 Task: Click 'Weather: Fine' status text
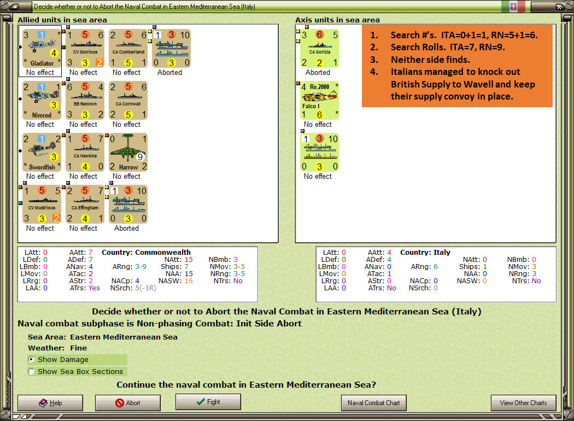[57, 348]
